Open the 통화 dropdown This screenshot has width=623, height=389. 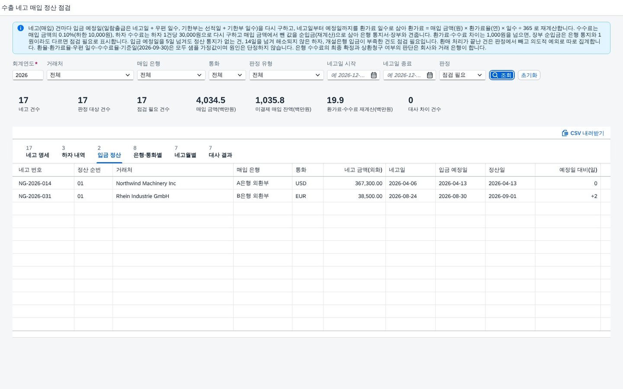[227, 75]
